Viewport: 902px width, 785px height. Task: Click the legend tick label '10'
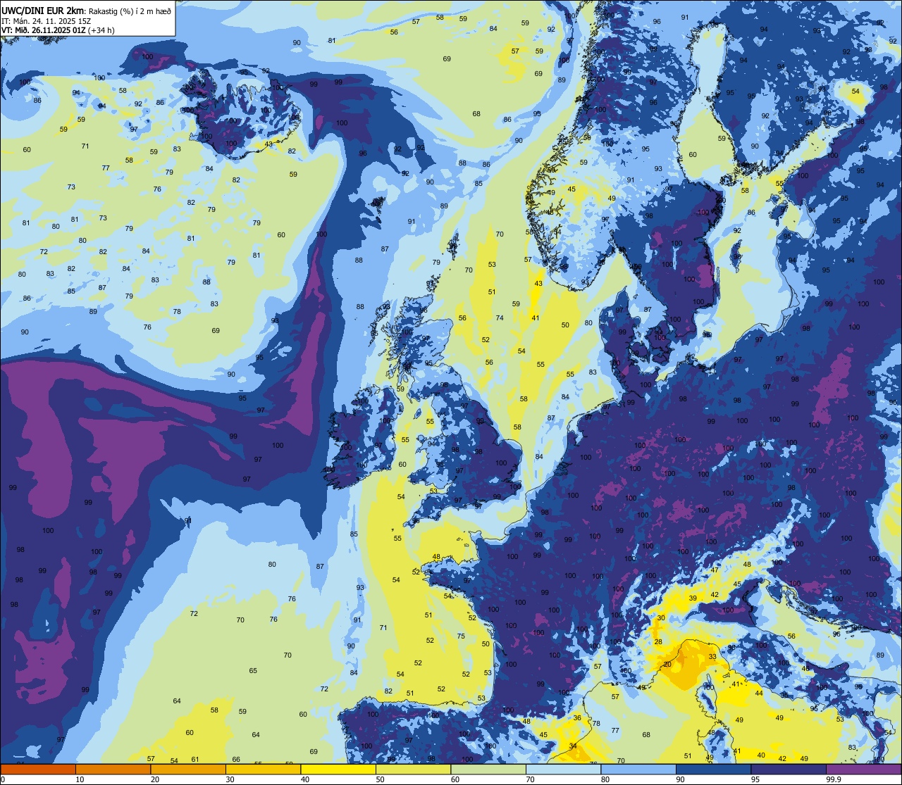coord(80,779)
